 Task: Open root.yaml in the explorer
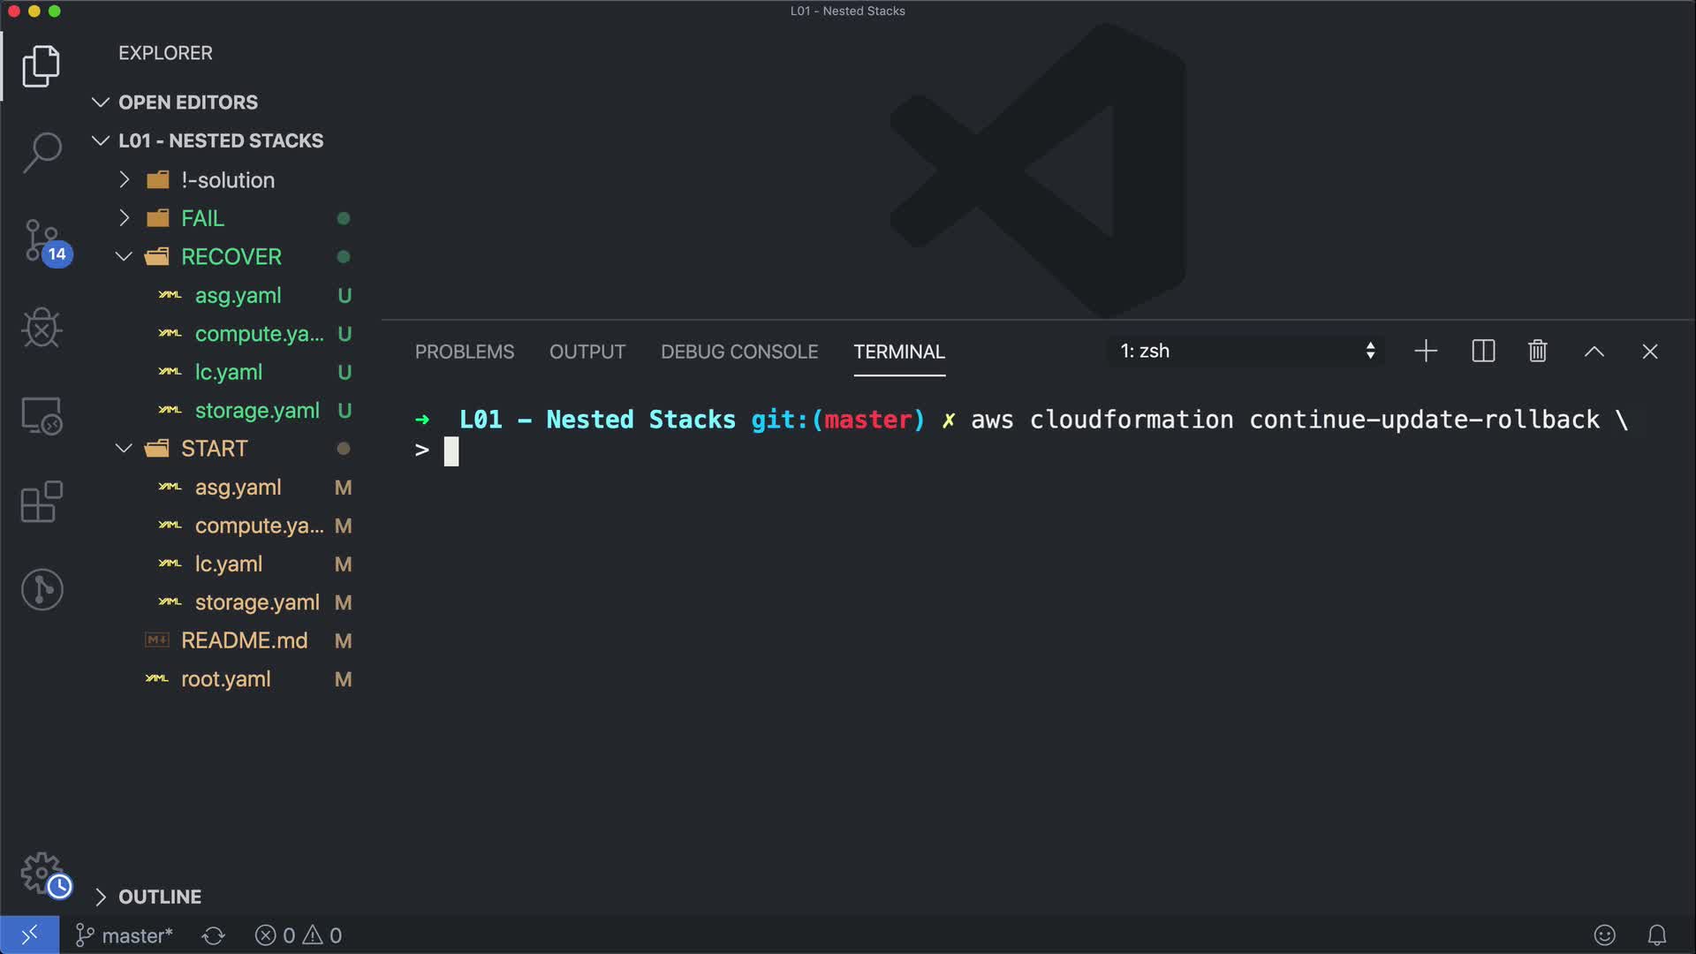[x=225, y=679]
